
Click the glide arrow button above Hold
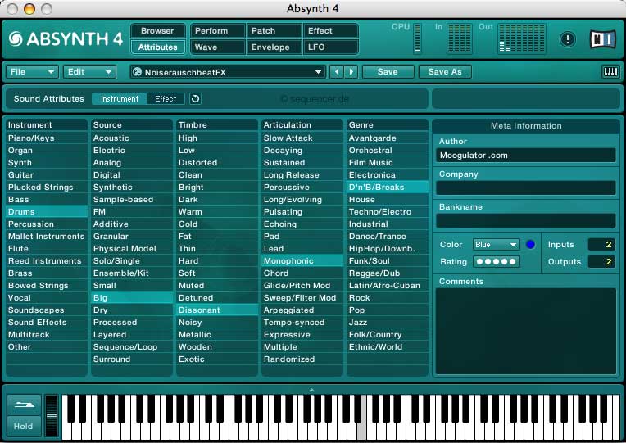point(25,405)
